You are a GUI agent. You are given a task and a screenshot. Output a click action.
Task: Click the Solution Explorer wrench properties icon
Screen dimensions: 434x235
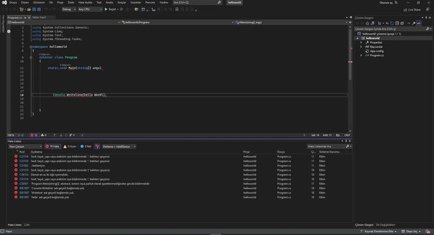[414, 23]
